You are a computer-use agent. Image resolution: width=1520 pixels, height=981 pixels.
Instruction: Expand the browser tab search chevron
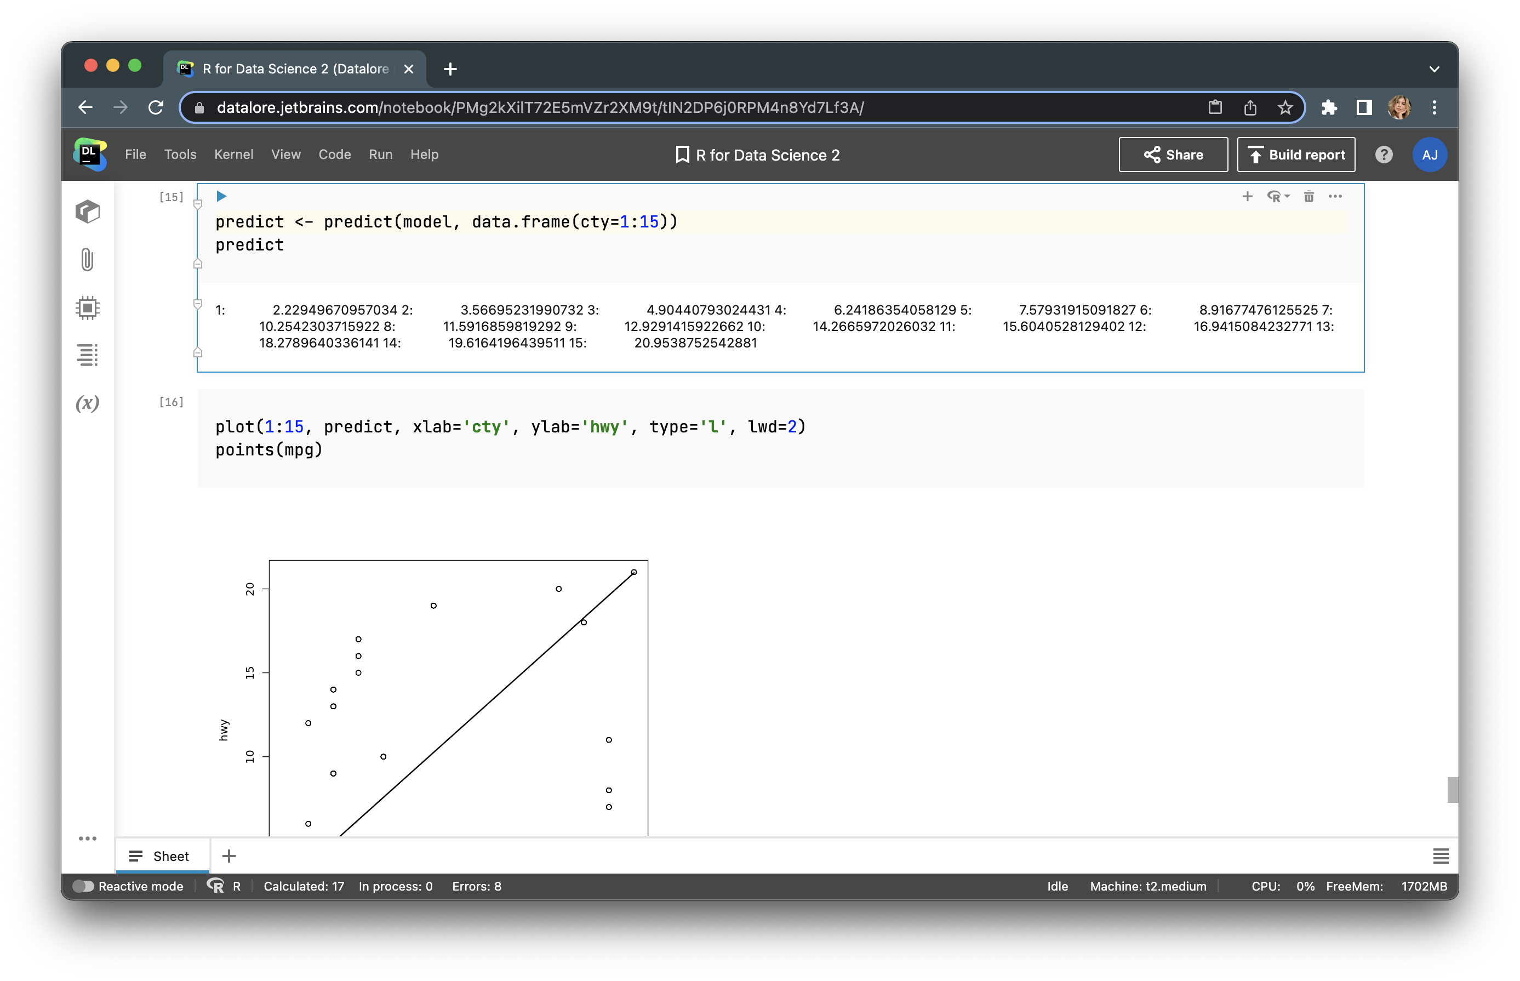pyautogui.click(x=1434, y=69)
